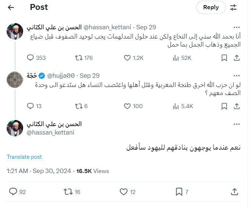Bookmark the main post with 7 bookmarks

(179, 191)
